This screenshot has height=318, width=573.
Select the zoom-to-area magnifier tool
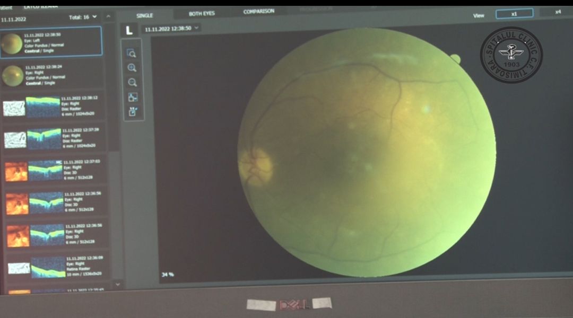click(x=132, y=54)
